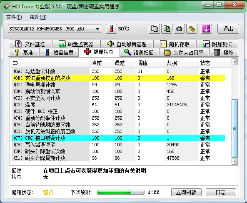Switch to the 附加测试 tab
Screen dimensions: 247x203
coord(217,44)
